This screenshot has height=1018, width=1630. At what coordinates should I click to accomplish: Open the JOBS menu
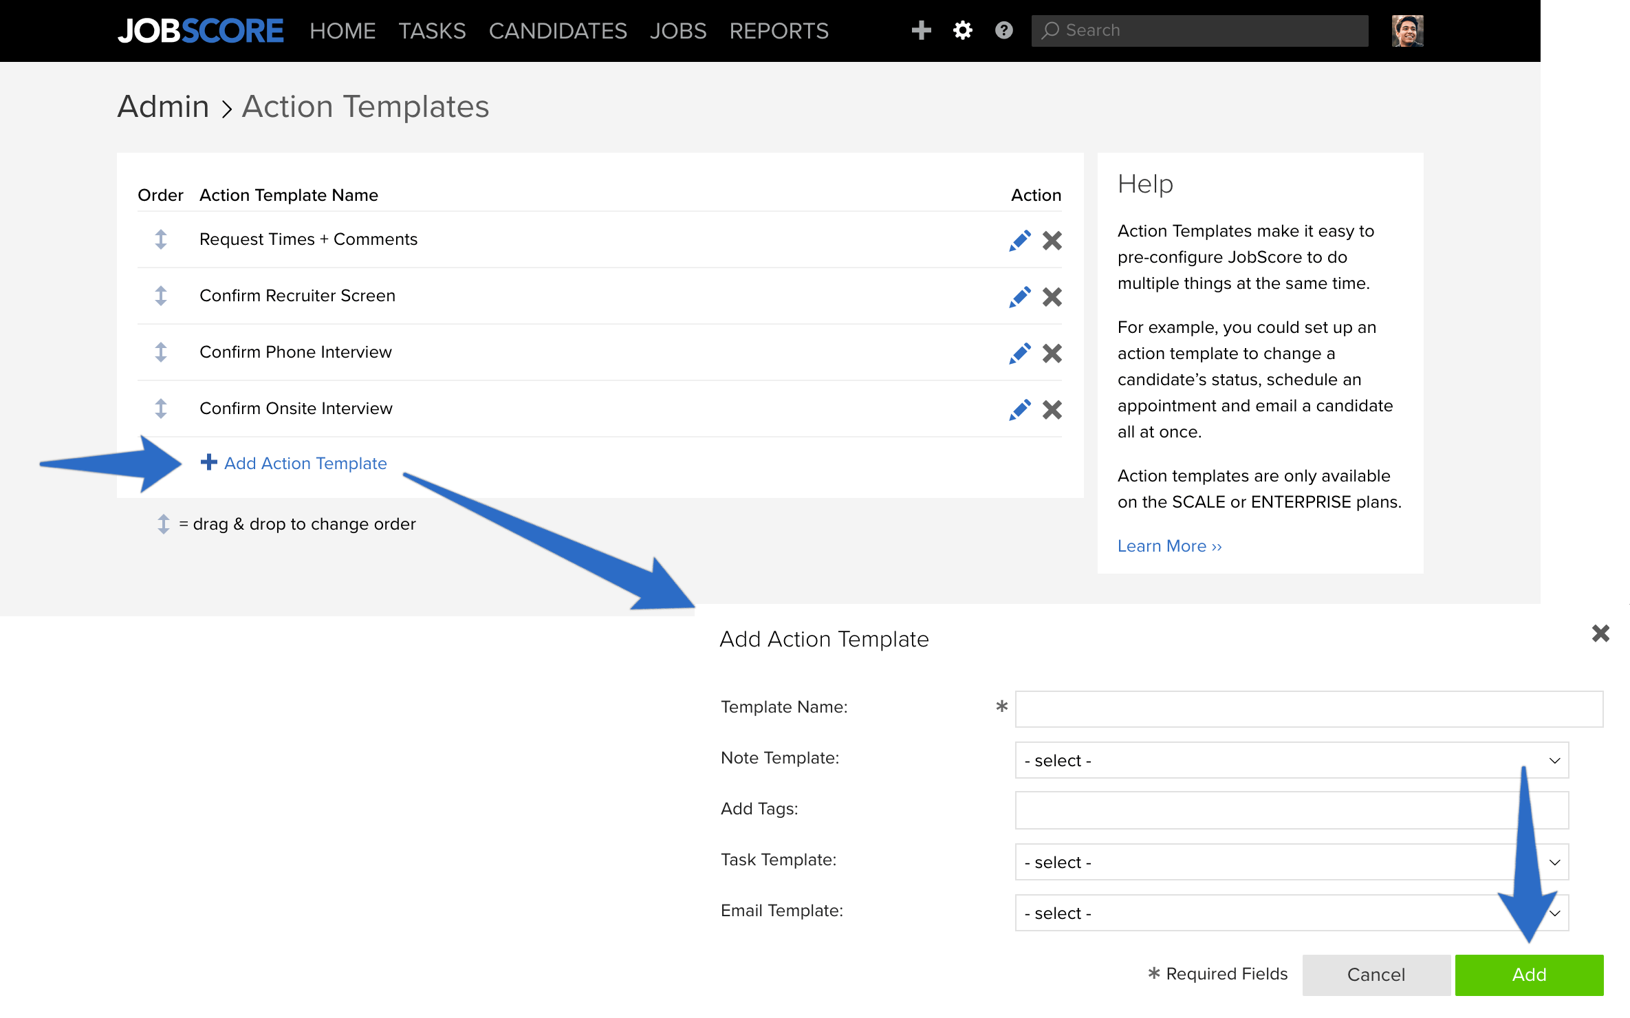[x=678, y=31]
